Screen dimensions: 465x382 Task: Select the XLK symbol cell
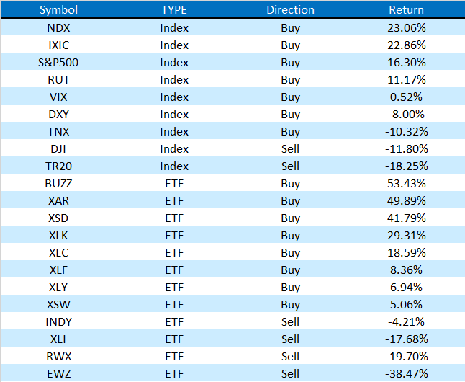coord(58,235)
